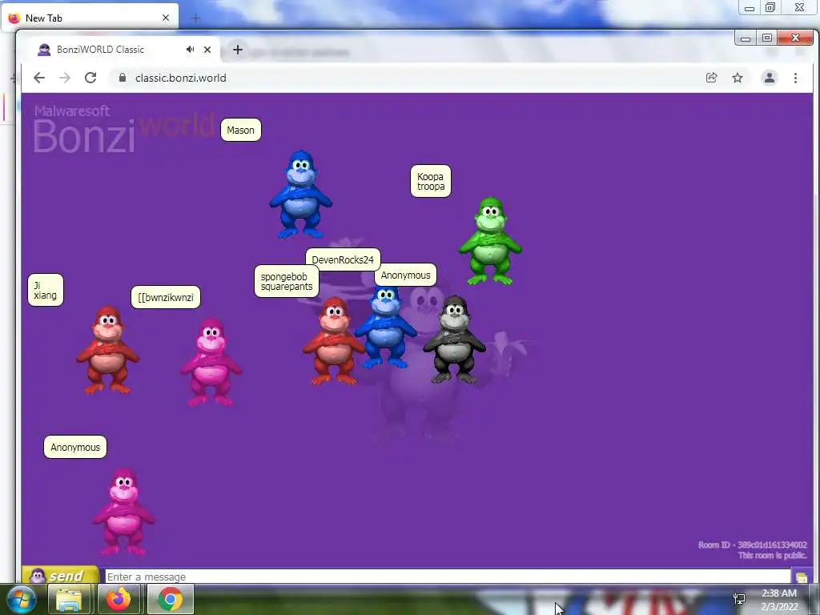Click the send button
The width and height of the screenshot is (820, 615).
(x=61, y=575)
